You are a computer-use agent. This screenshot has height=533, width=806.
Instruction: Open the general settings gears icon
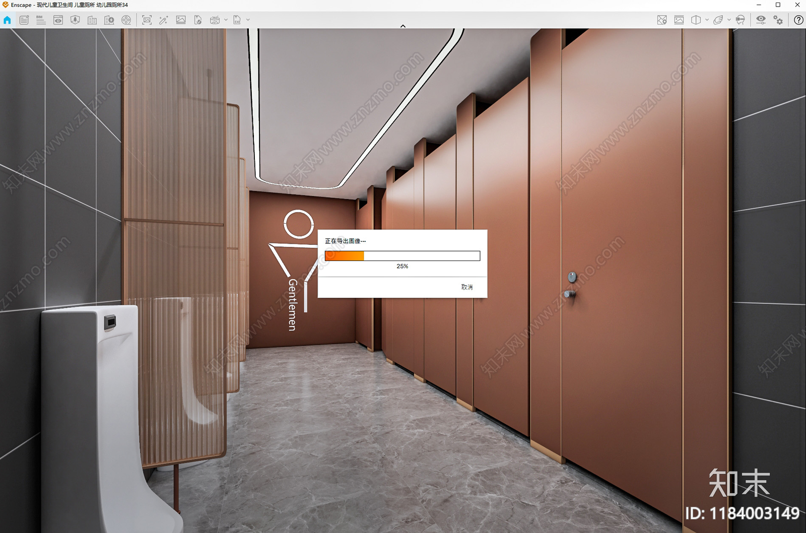pyautogui.click(x=778, y=20)
